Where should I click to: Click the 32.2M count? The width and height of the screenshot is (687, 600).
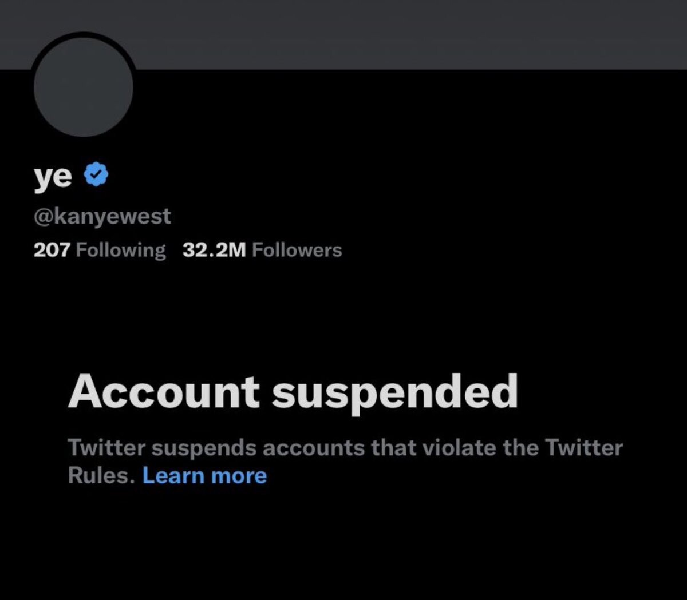pos(214,250)
